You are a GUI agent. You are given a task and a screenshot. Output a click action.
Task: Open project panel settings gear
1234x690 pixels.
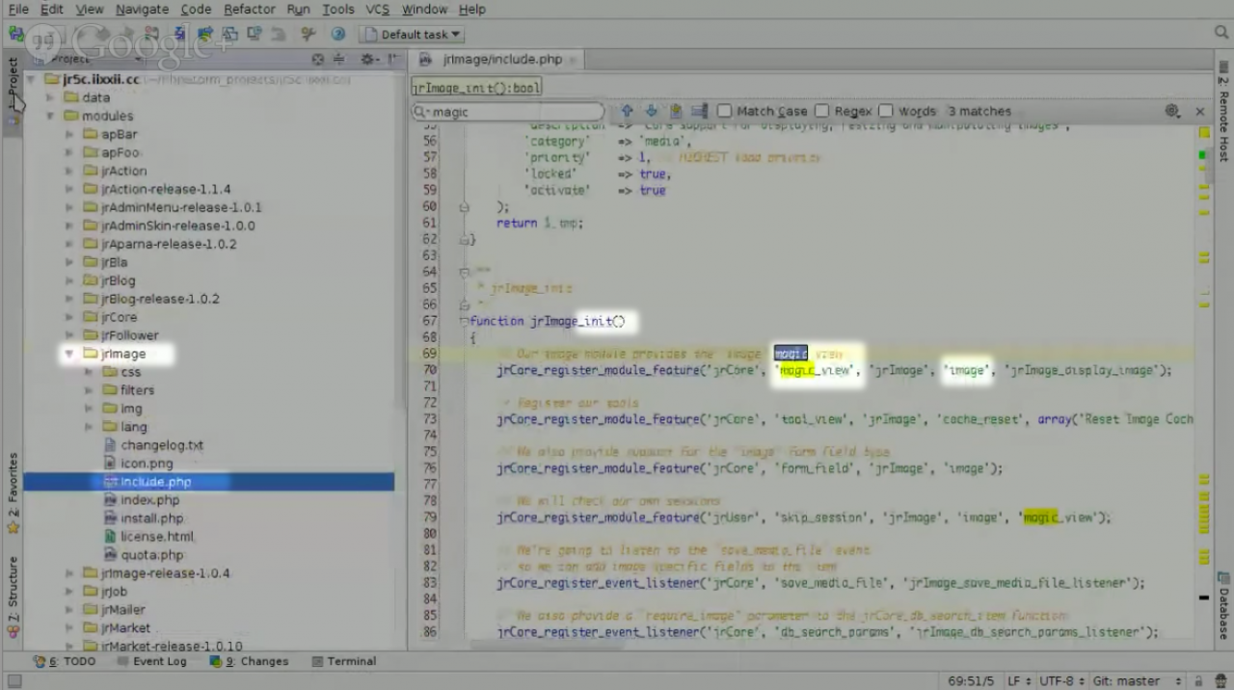point(367,60)
